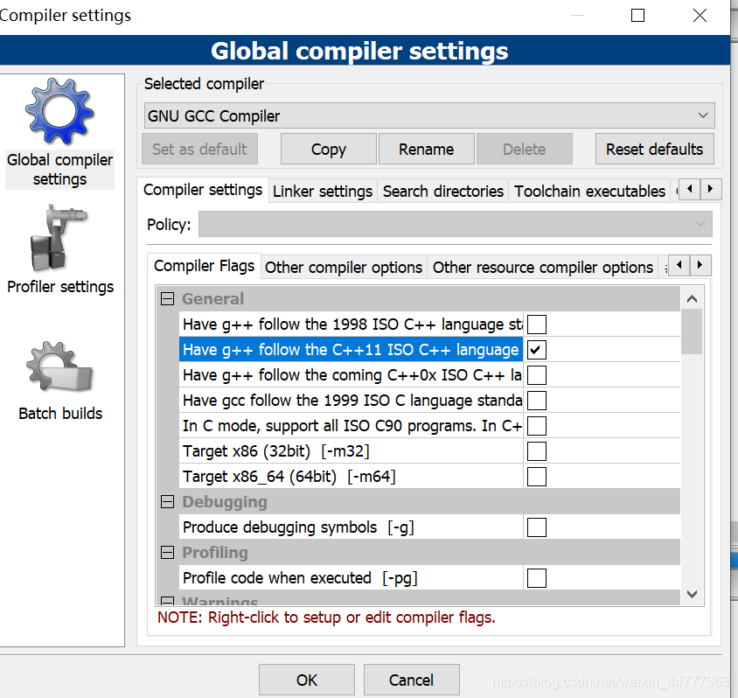Select 1999 ISO C language standard row

pos(351,401)
